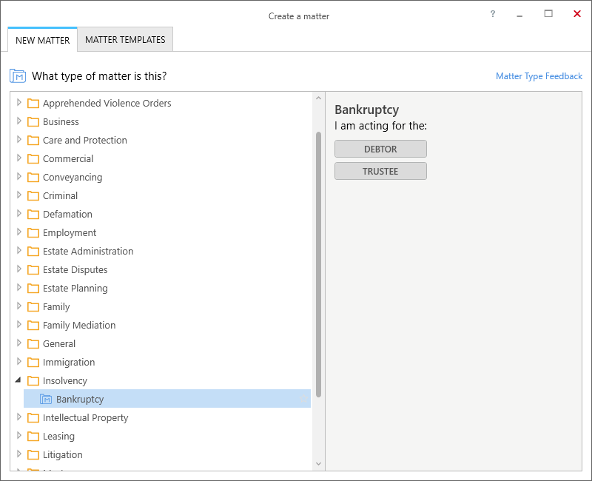This screenshot has height=481, width=592.
Task: Select the Immigration category label
Action: pyautogui.click(x=69, y=363)
